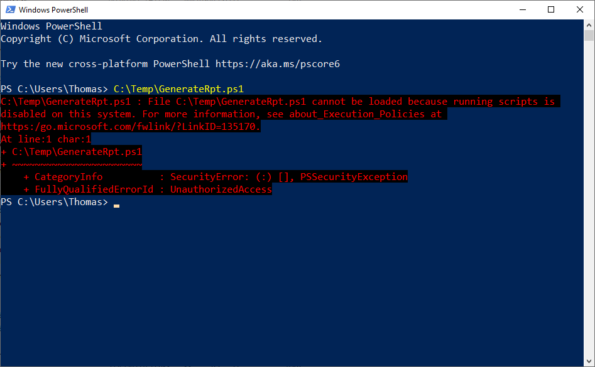This screenshot has width=595, height=367.
Task: Click the PowerShell taskbar-style title icon
Action: pos(9,9)
